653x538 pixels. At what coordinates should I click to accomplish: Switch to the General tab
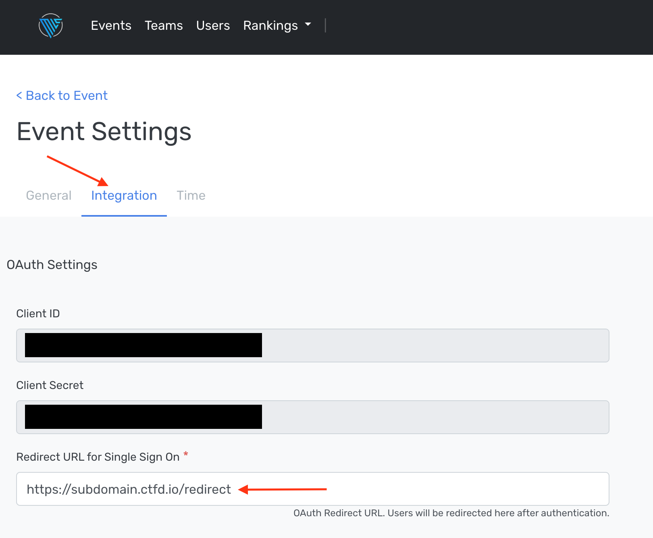[49, 196]
